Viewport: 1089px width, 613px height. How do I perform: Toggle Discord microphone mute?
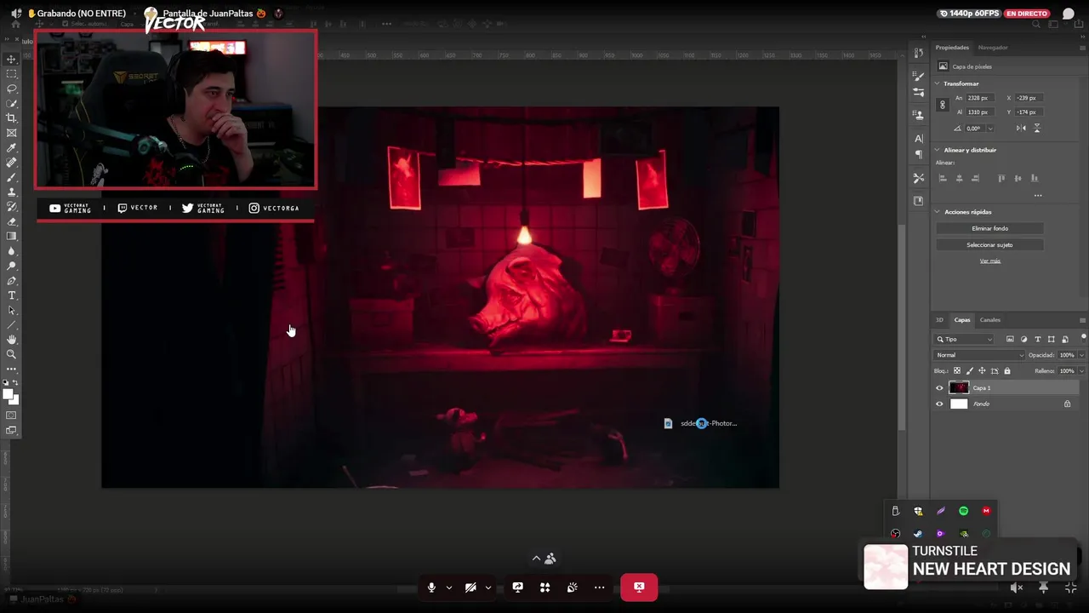pyautogui.click(x=431, y=587)
